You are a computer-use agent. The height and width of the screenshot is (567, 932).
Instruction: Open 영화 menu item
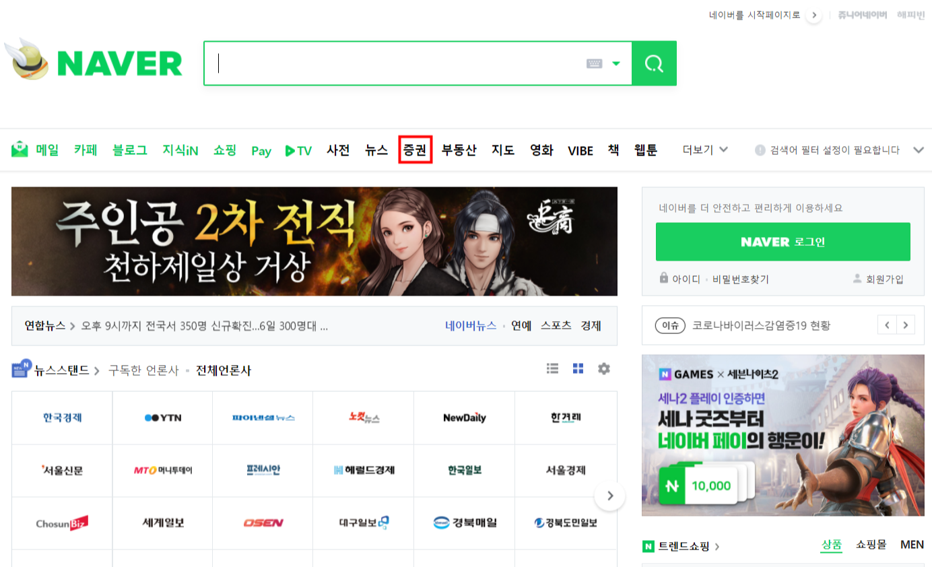[x=541, y=150]
